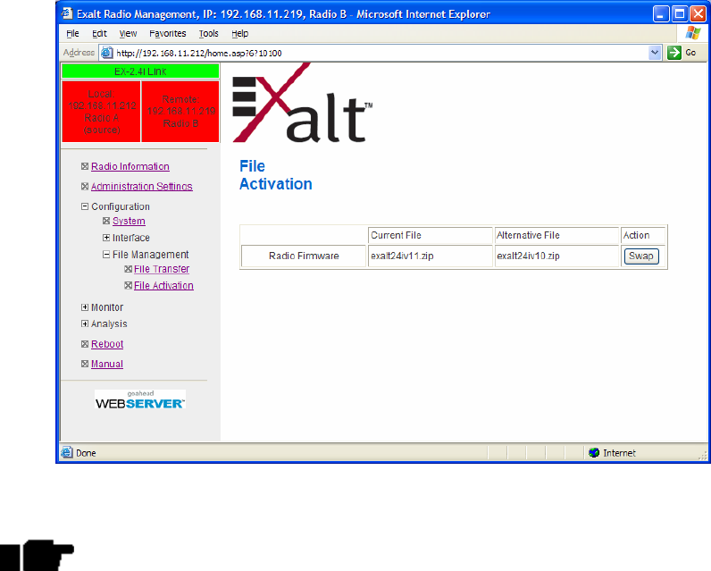Click the Current File column header
Image resolution: width=711 pixels, height=571 pixels.
coord(430,235)
